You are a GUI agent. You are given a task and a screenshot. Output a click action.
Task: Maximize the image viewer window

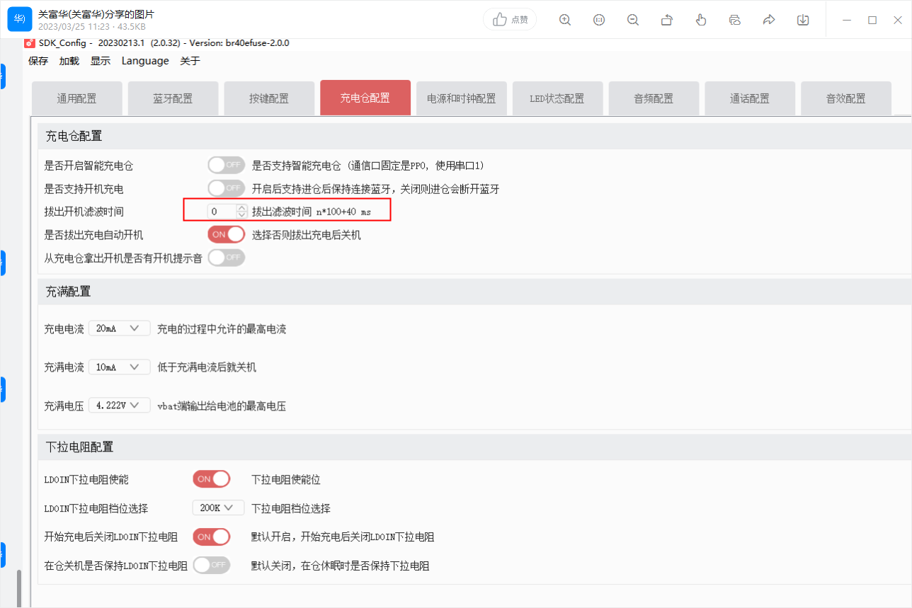[x=872, y=20]
